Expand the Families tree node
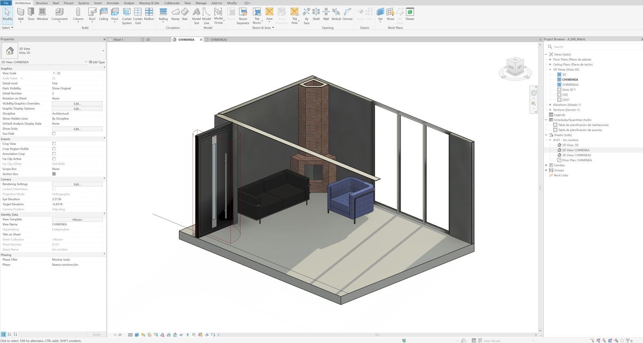 (x=546, y=165)
